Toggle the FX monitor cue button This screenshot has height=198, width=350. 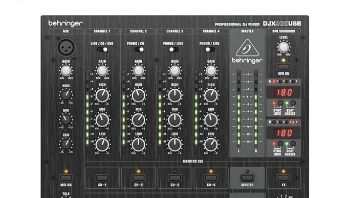pyautogui.click(x=283, y=178)
